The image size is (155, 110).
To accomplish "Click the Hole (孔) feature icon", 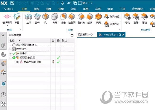I will pos(46,18).
